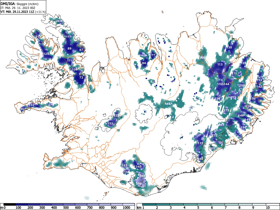Click the 166 visibility value
Screen dimensions: 280x210
pos(127,172)
